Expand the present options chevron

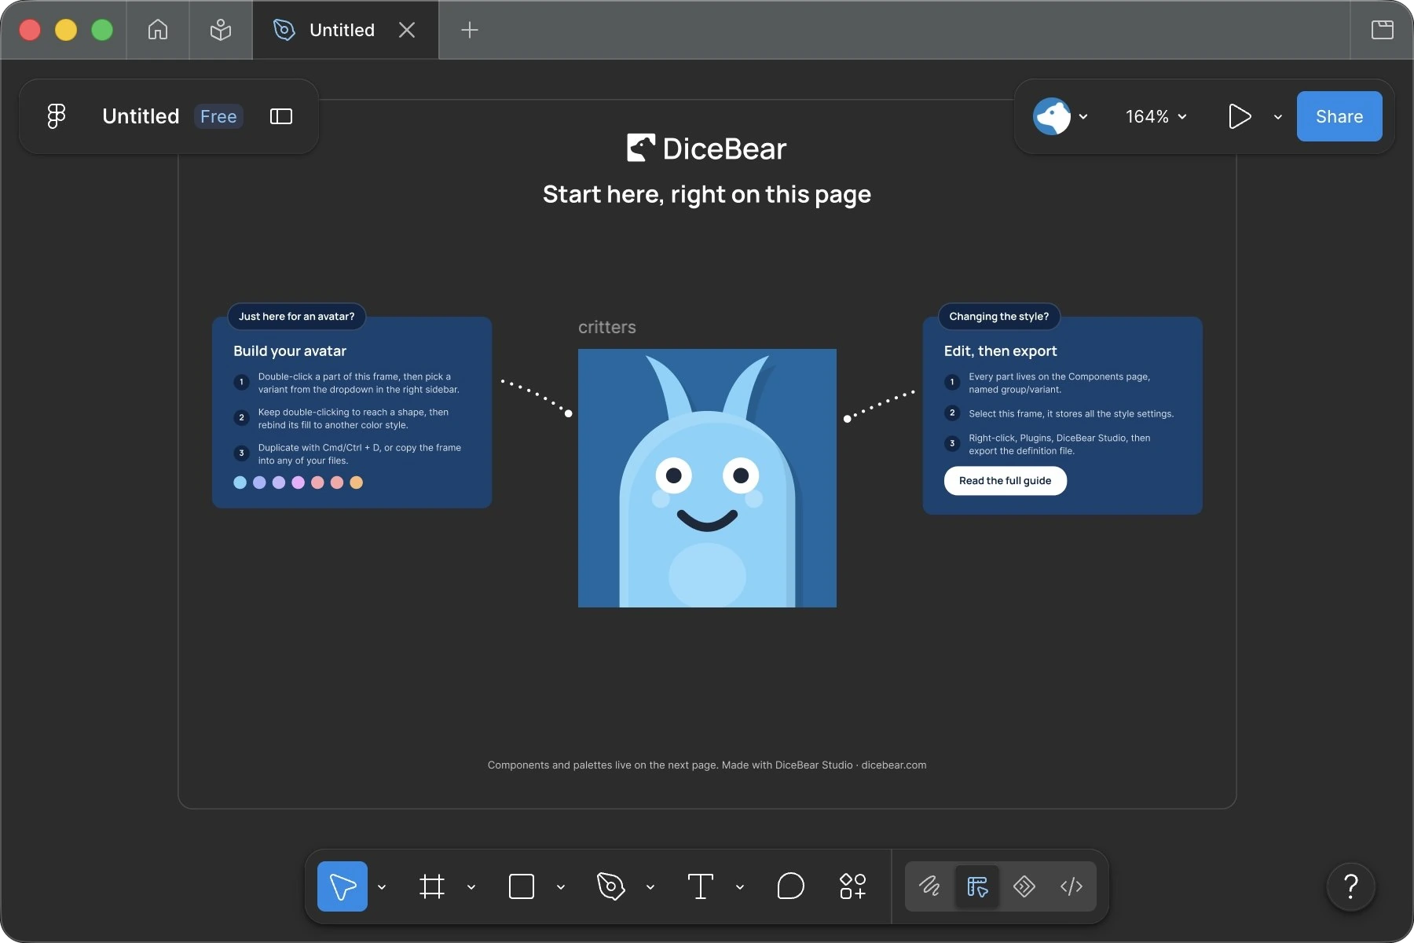[1278, 116]
